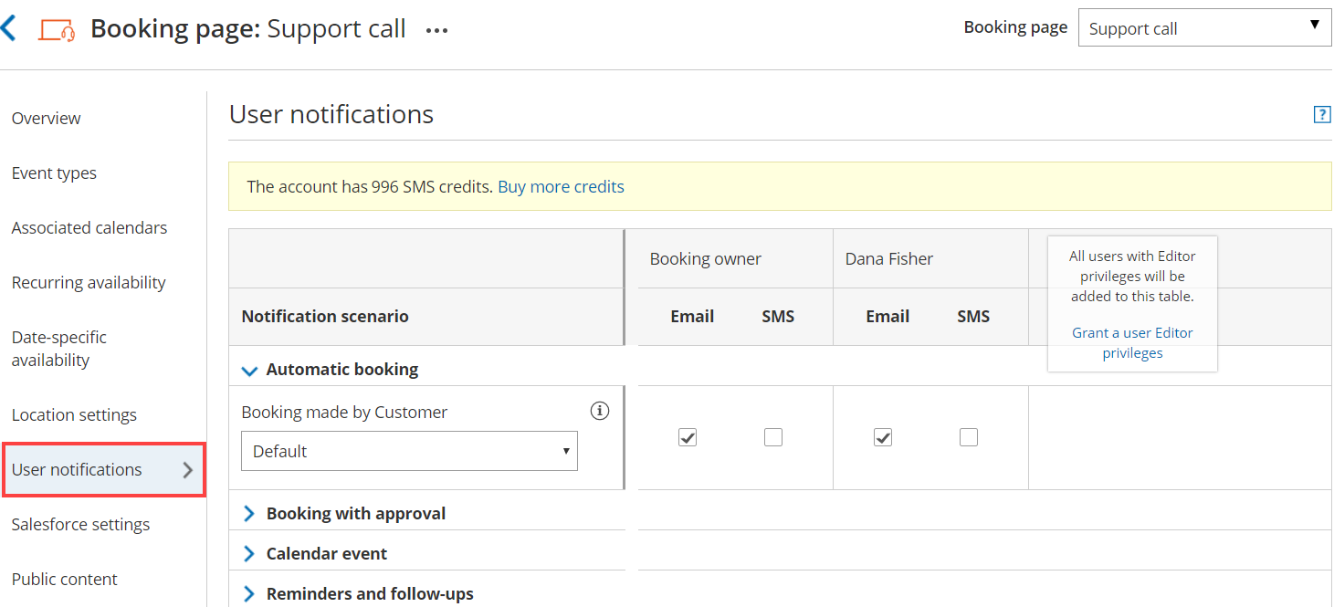Screen dimensions: 1334x607
Task: Expand the Calendar event section
Action: [x=248, y=554]
